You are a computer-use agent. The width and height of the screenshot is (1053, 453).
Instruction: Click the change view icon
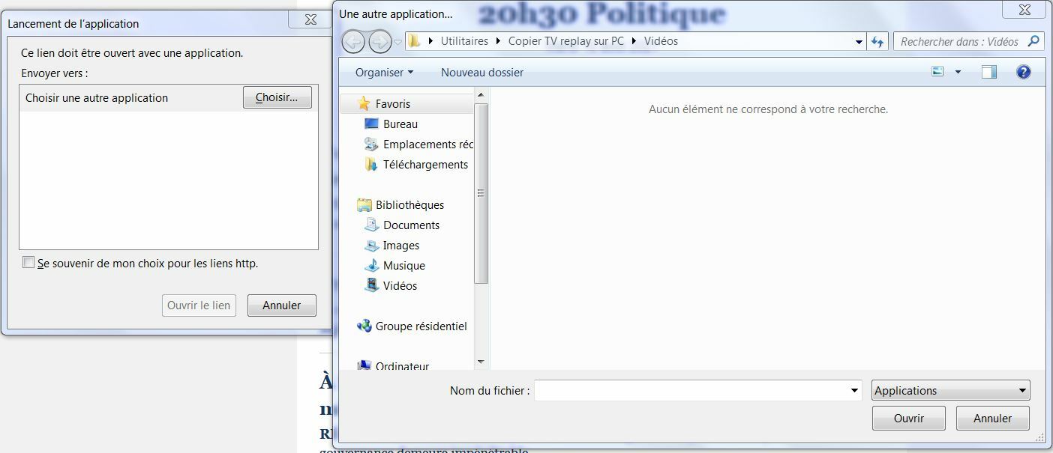pyautogui.click(x=937, y=72)
